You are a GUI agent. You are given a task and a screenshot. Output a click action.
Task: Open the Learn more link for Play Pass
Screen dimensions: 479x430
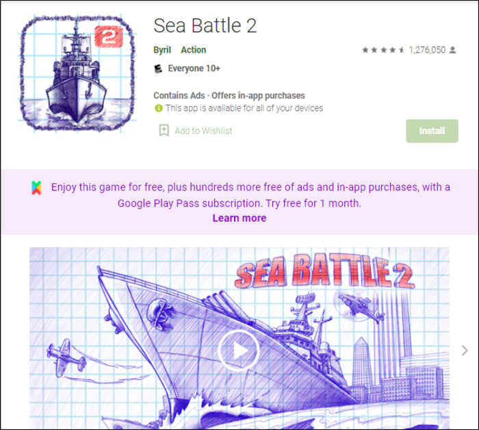point(239,218)
